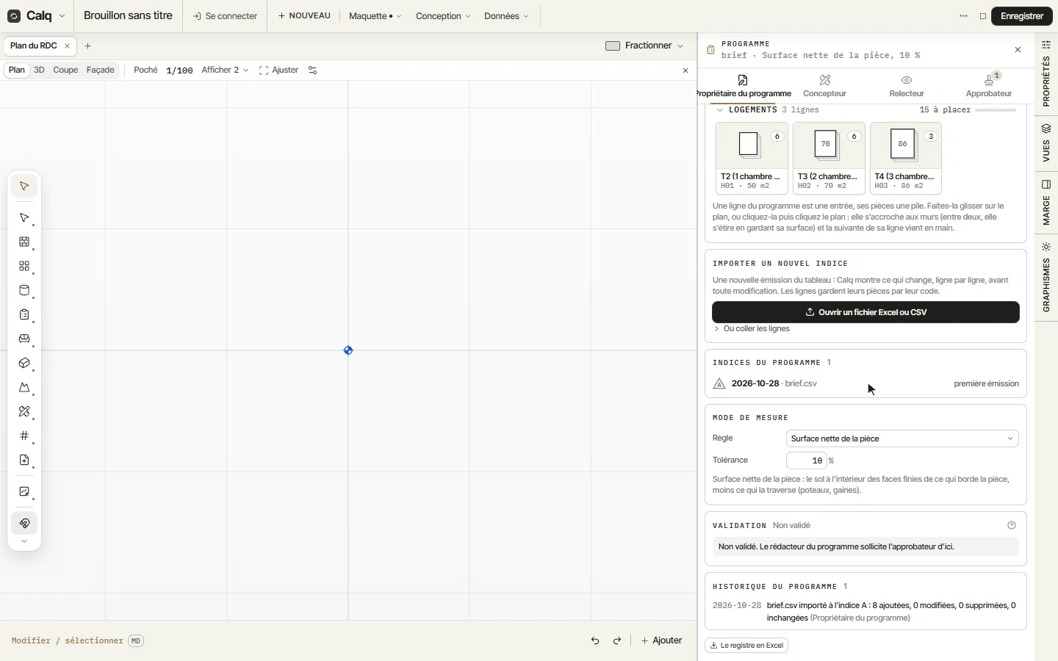This screenshot has height=661, width=1058.
Task: Open the Fractionner split dropdown
Action: coord(644,46)
